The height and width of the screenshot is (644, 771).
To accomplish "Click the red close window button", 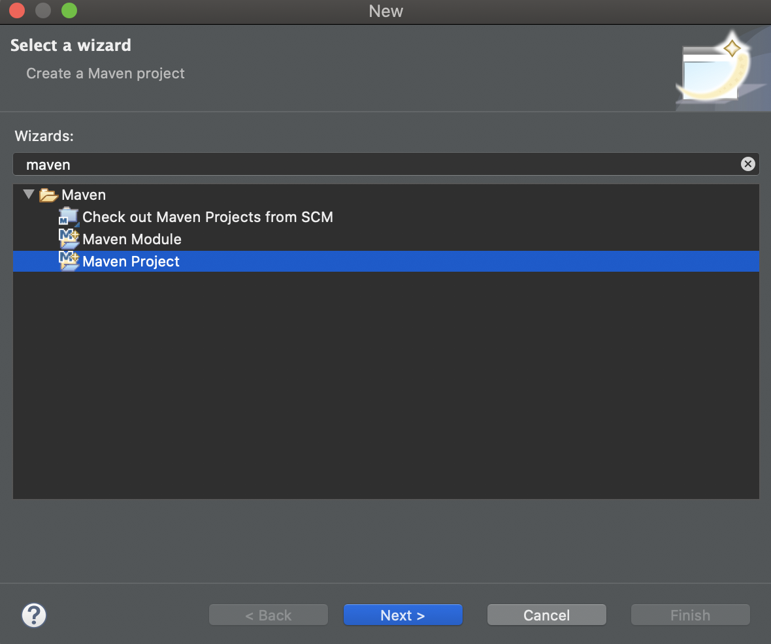I will coord(17,10).
